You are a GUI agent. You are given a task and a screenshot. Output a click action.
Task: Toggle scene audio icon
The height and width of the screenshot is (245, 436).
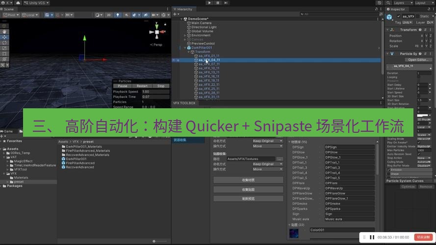[x=126, y=15]
